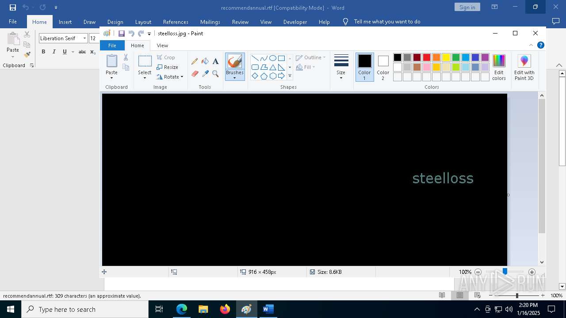Click the Crop tool in Image group
This screenshot has height=318, width=566.
click(x=166, y=57)
